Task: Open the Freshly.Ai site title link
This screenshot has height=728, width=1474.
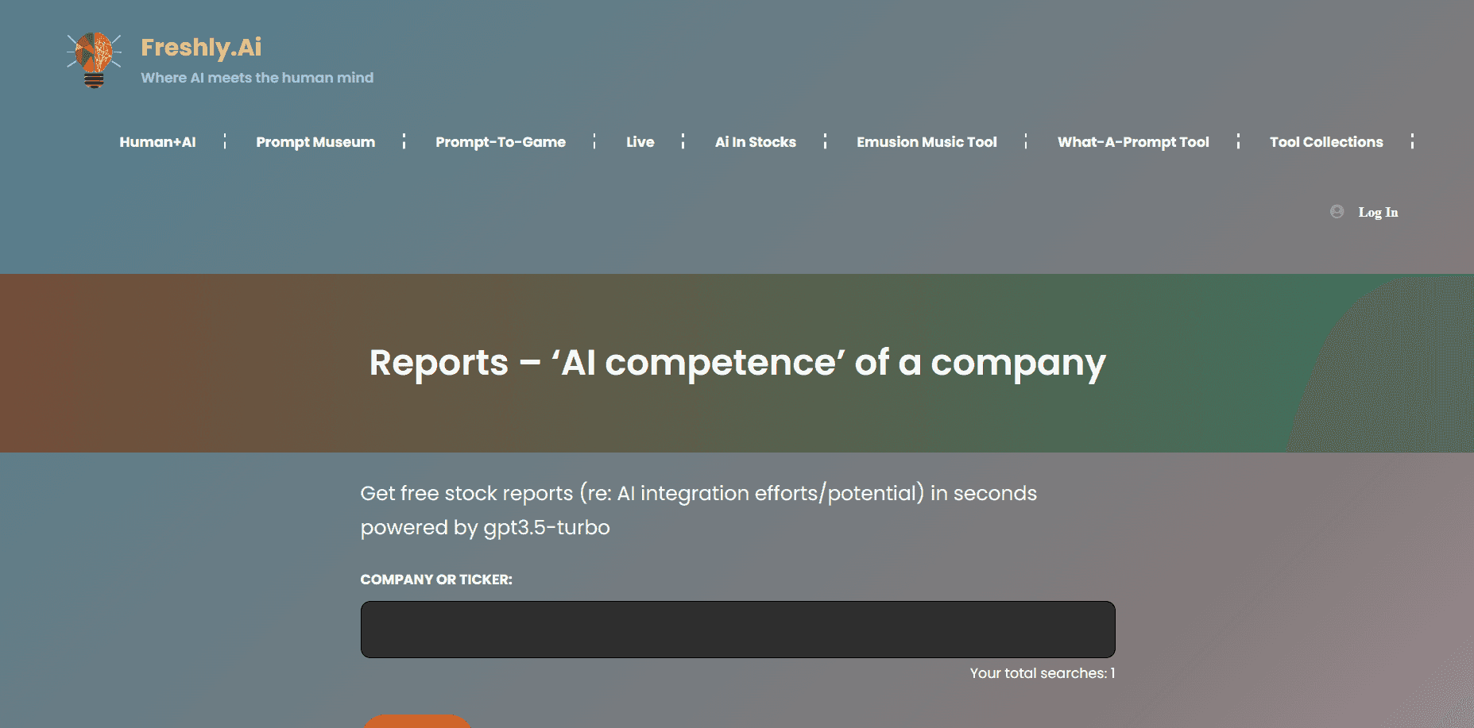Action: point(201,48)
